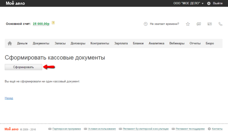
Task: Click the Назад link
Action: [x=9, y=98]
